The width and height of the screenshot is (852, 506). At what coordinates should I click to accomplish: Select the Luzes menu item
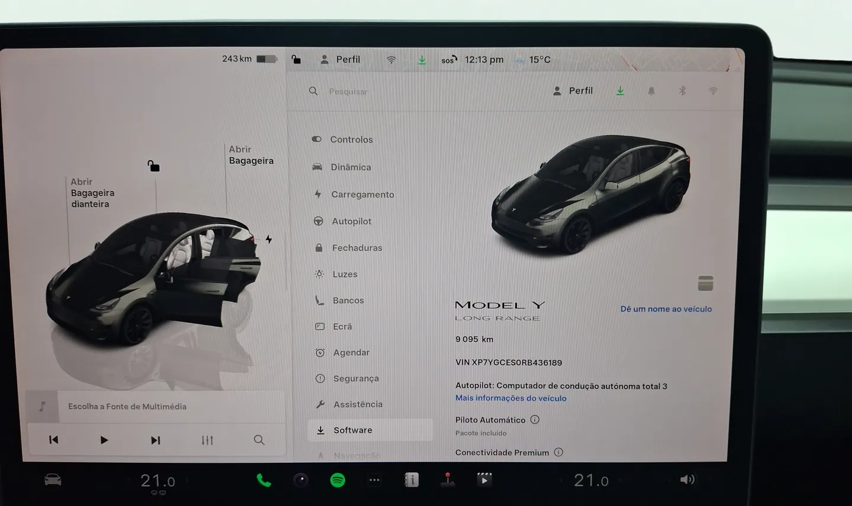point(336,274)
